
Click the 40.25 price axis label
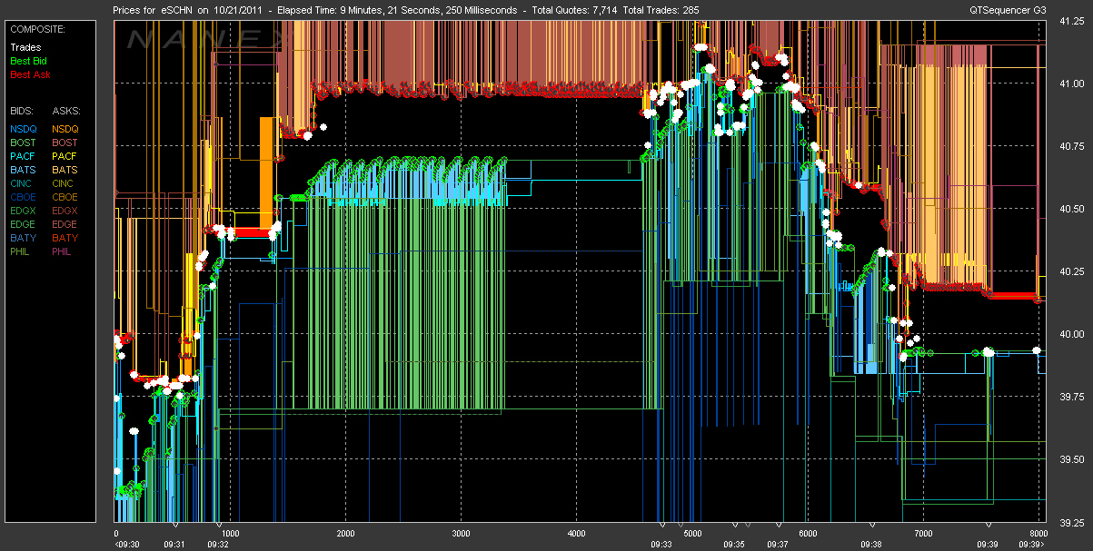[x=1072, y=271]
